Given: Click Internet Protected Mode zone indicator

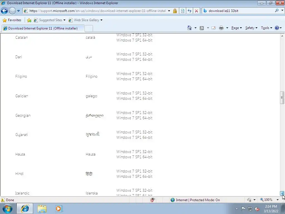Looking at the screenshot, I should [x=195, y=200].
